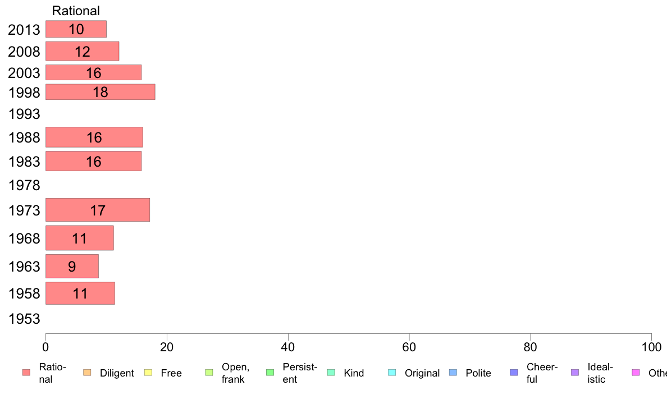
Task: Click the Rational column heading
Action: pyautogui.click(x=76, y=11)
